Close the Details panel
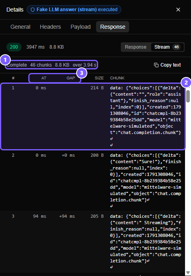The image size is (191, 276). coord(178,10)
